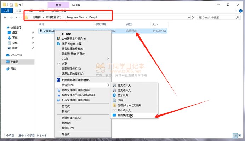This screenshot has width=245, height=141.
Task: Choose 以管理员身份运行(A)
Action: (83, 39)
